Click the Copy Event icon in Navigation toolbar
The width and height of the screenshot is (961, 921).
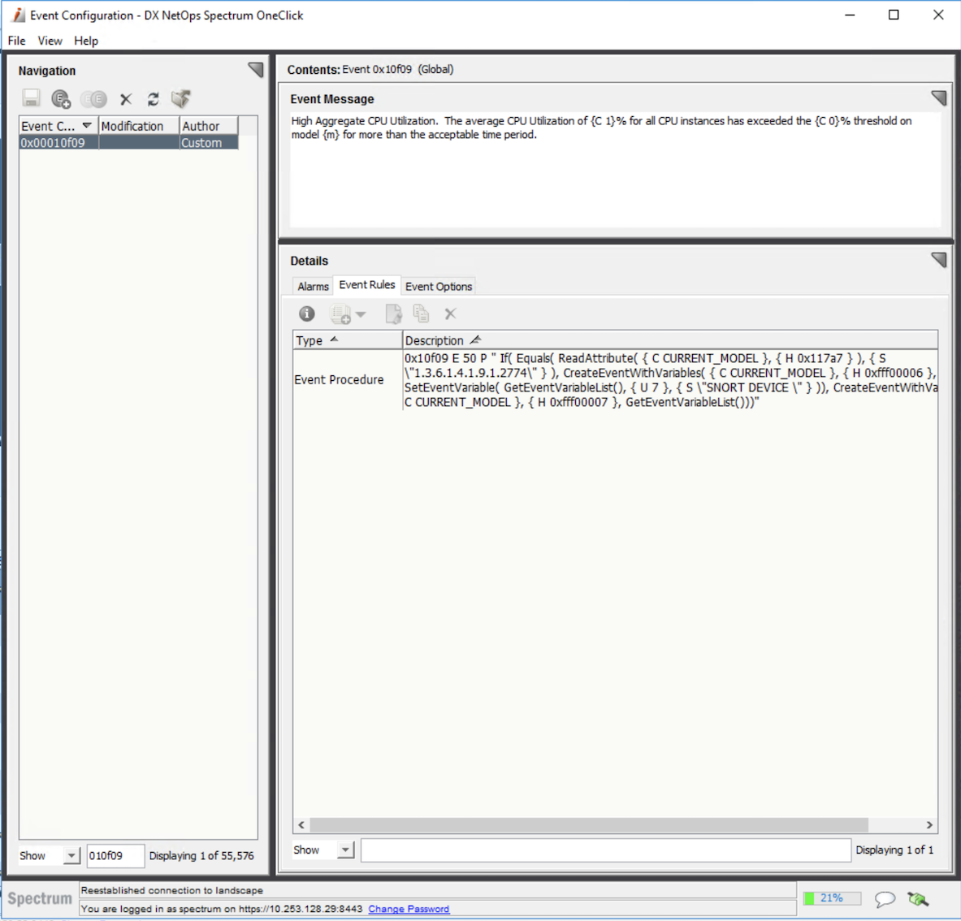93,98
